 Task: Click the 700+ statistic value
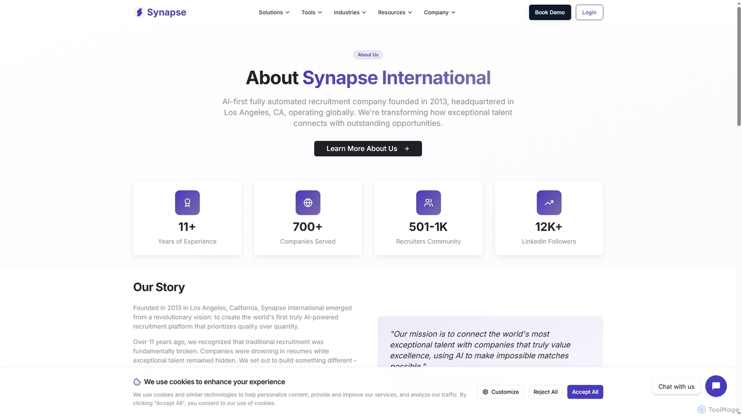tap(308, 227)
